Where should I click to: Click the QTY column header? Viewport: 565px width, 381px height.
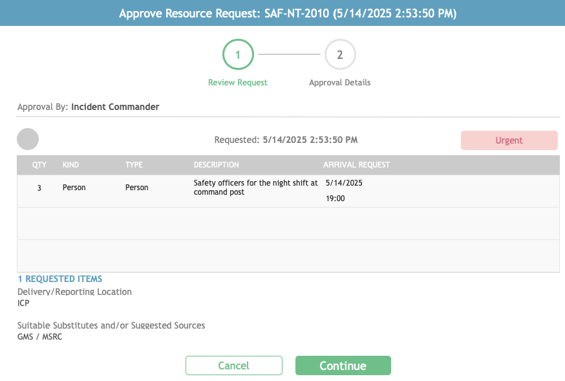[39, 165]
